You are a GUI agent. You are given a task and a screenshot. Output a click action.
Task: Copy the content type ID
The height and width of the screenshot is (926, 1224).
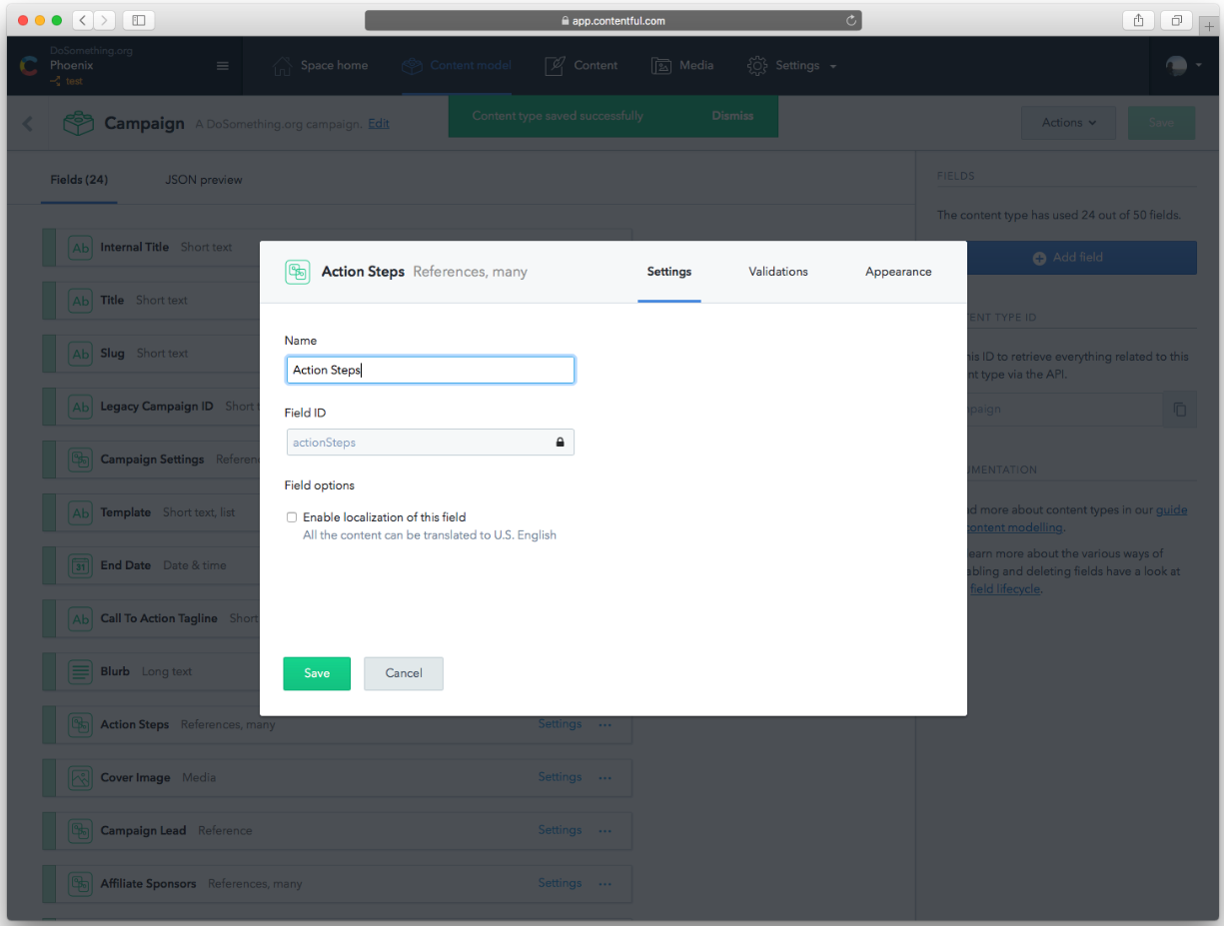pyautogui.click(x=1180, y=410)
